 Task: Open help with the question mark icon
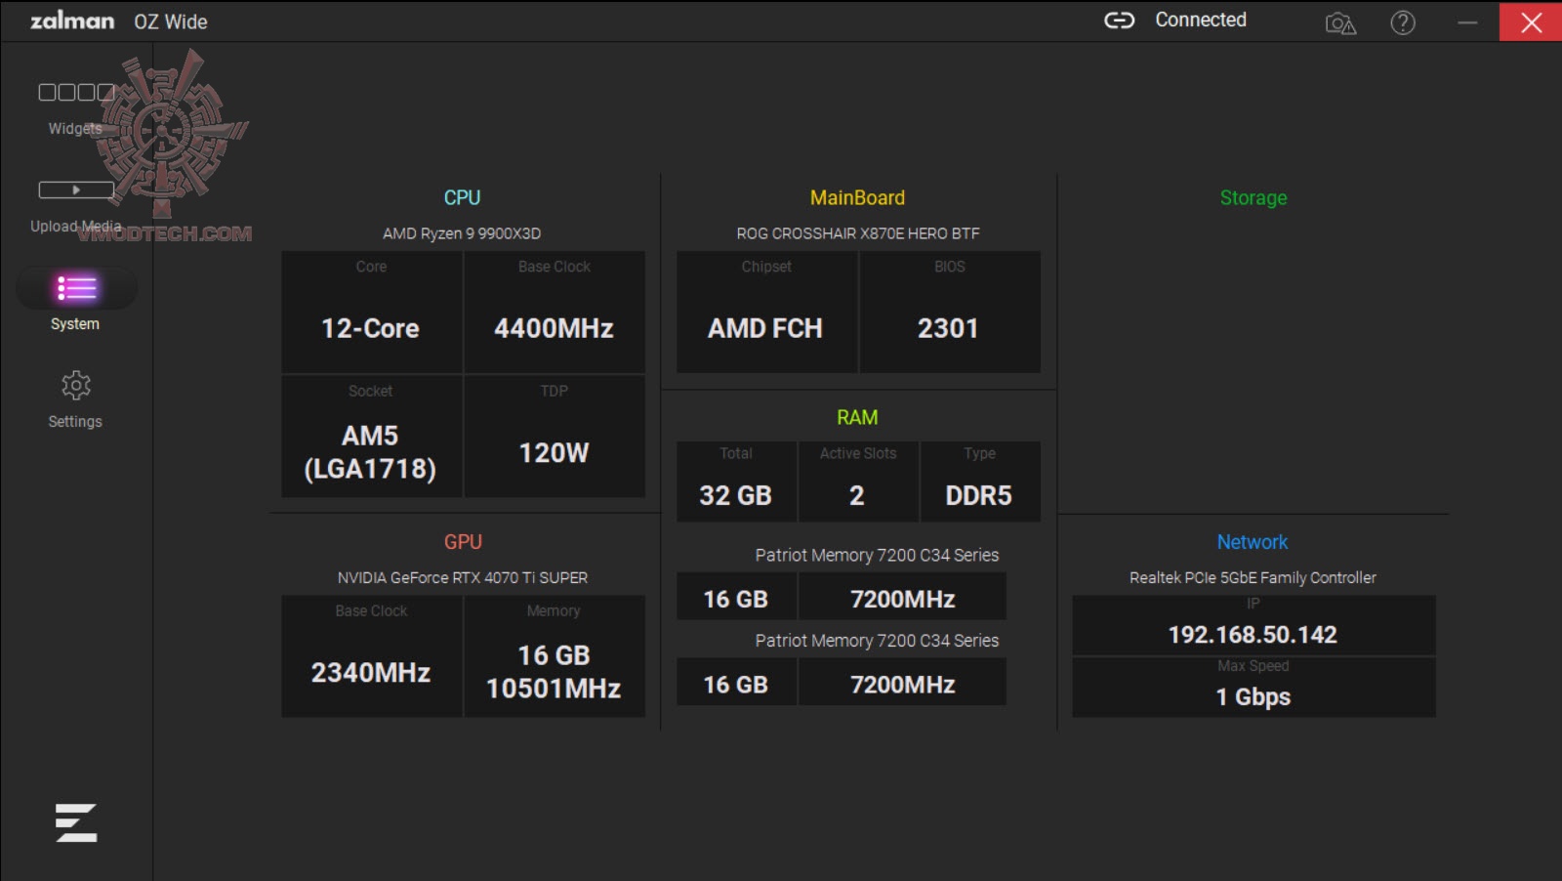coord(1403,22)
